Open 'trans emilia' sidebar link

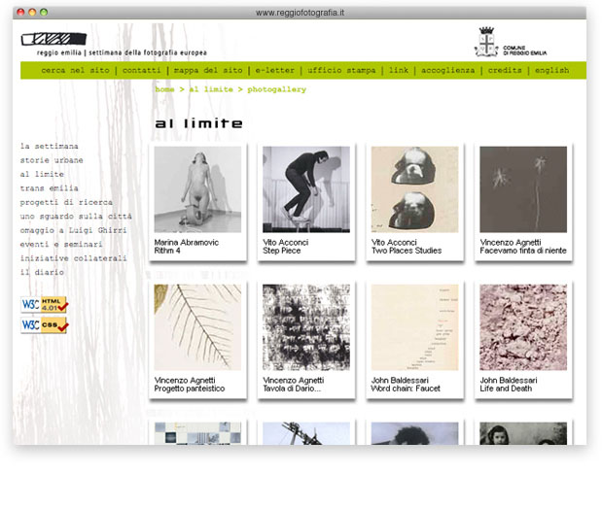[x=50, y=188]
